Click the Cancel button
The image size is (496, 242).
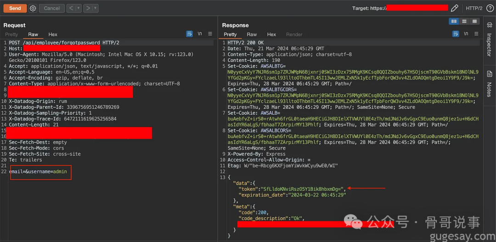click(x=51, y=8)
